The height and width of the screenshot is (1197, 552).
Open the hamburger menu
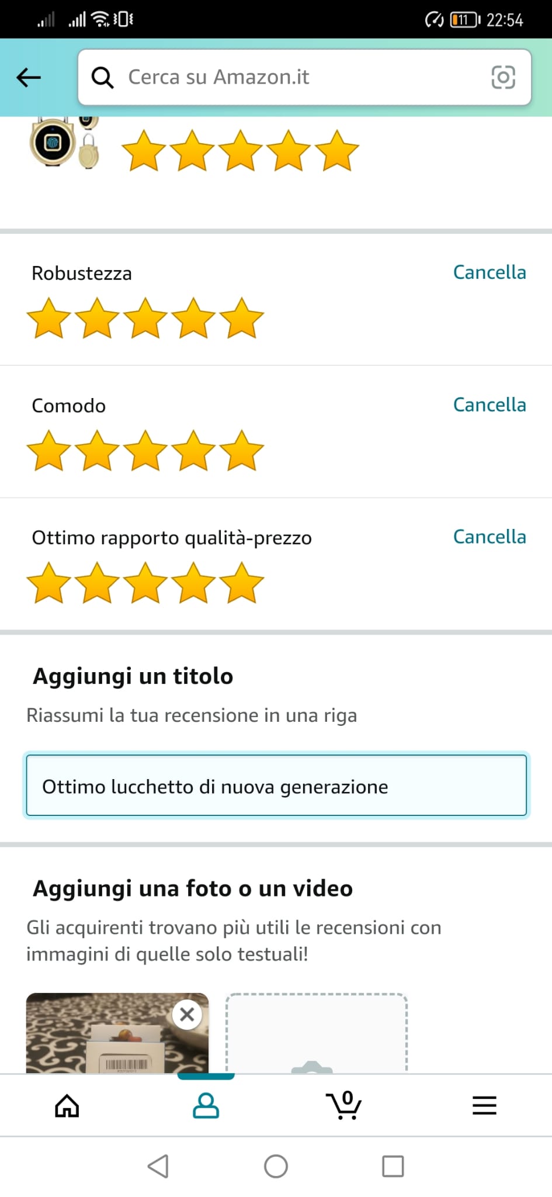[484, 1105]
